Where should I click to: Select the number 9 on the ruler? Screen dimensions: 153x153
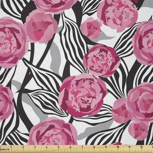(x=106, y=147)
